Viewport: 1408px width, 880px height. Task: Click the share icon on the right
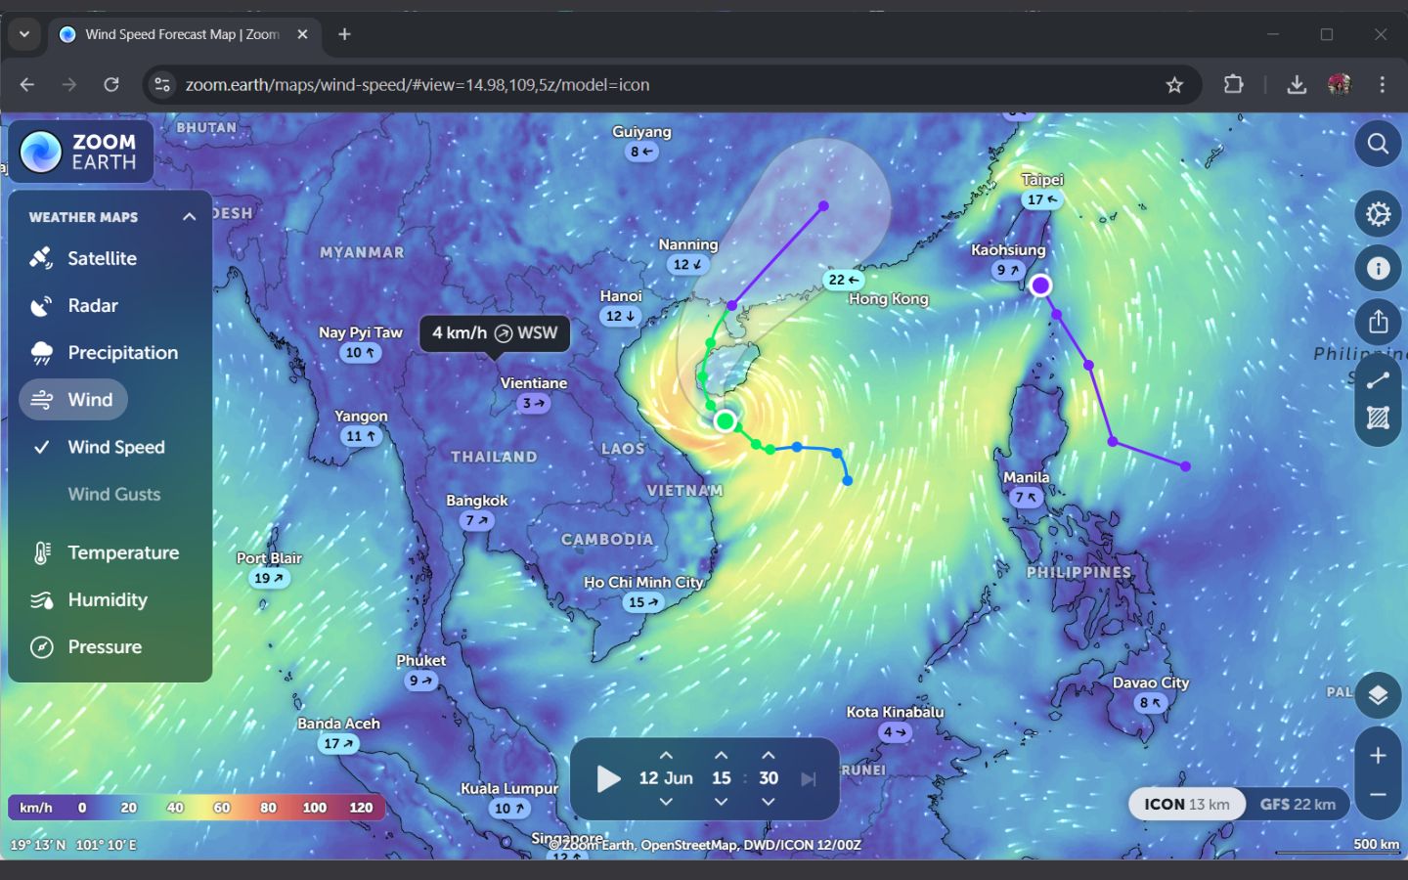[1378, 321]
